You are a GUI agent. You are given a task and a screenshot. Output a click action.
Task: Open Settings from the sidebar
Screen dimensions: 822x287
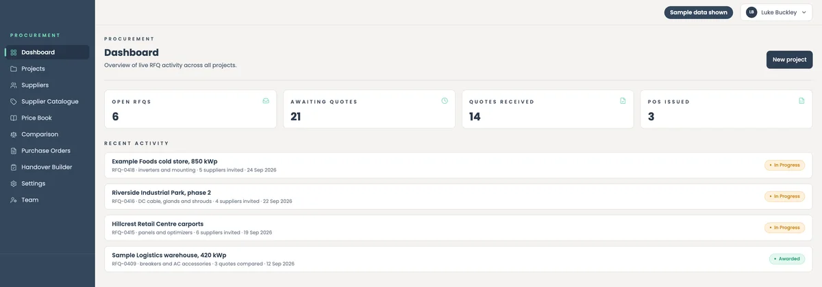(47, 184)
